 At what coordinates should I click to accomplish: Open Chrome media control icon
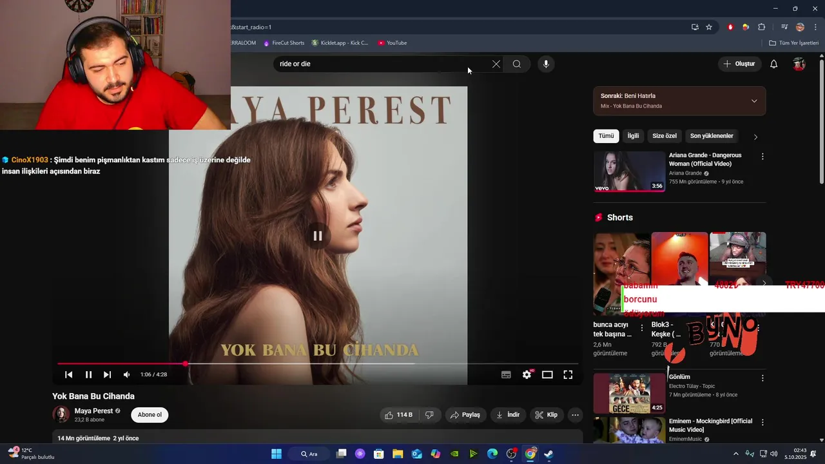pos(784,27)
